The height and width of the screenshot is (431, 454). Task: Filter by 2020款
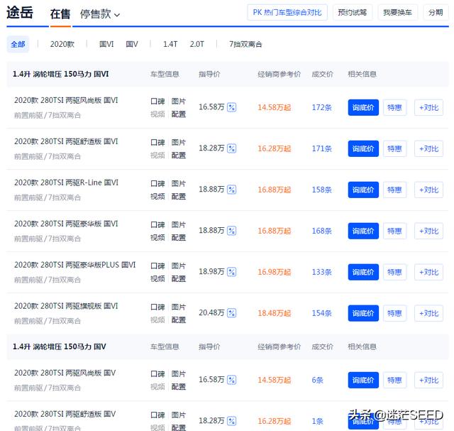62,44
